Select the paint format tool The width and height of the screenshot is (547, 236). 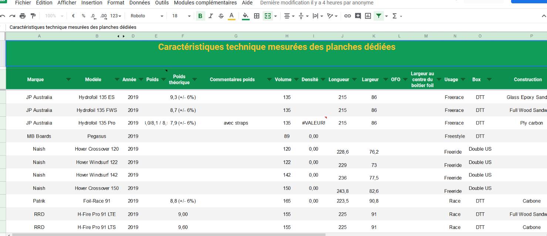[x=33, y=16]
